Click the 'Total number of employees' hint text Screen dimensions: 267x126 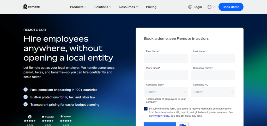point(166,100)
